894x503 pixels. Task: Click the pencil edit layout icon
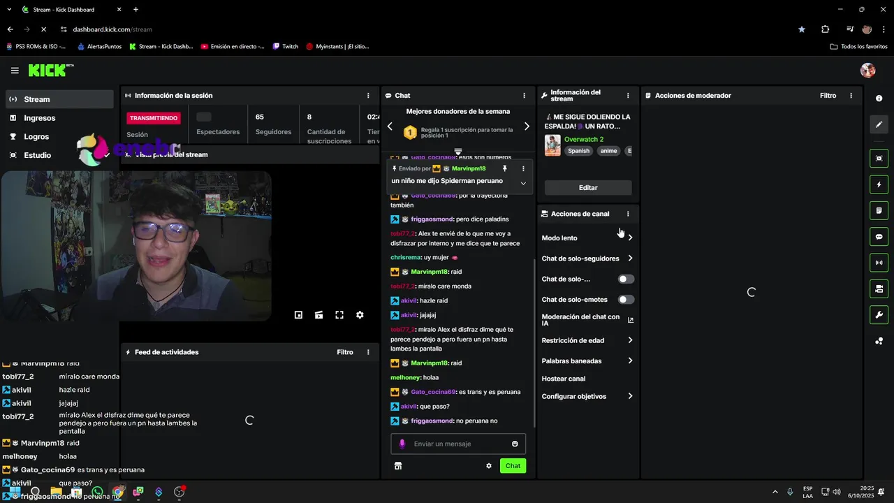tap(879, 124)
